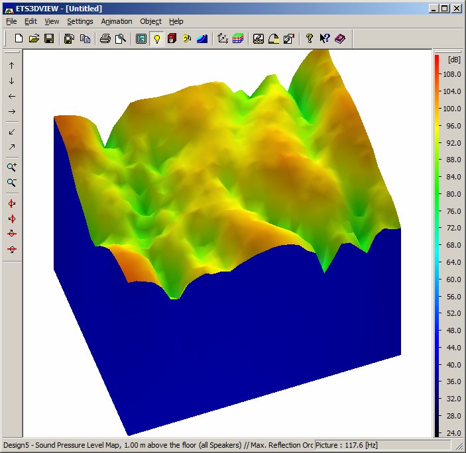466x453 pixels.
Task: Click the New document icon
Action: click(x=19, y=38)
